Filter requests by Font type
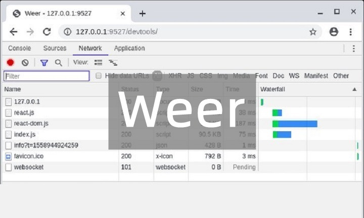This screenshot has height=218, width=364. point(261,76)
